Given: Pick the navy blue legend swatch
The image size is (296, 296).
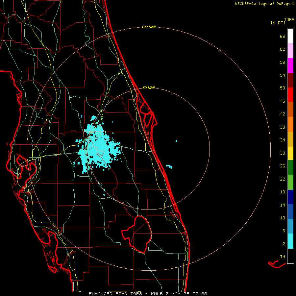Looking at the screenshot, I should [x=290, y=197].
